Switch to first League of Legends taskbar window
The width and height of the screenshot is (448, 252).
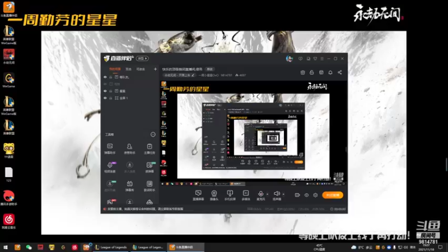coord(111,247)
